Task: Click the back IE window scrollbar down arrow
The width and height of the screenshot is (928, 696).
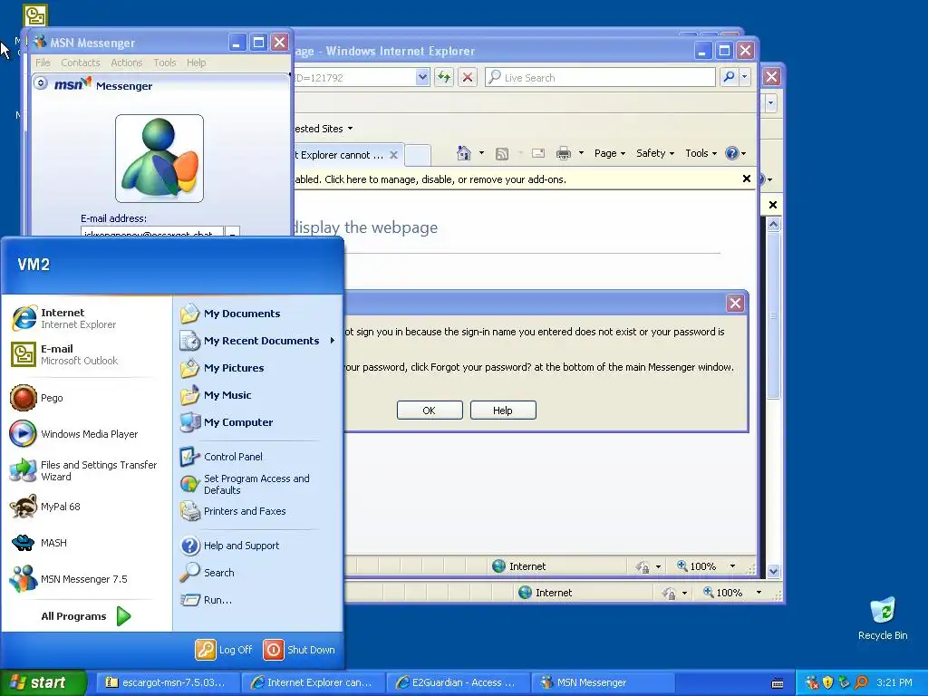Action: [x=773, y=571]
